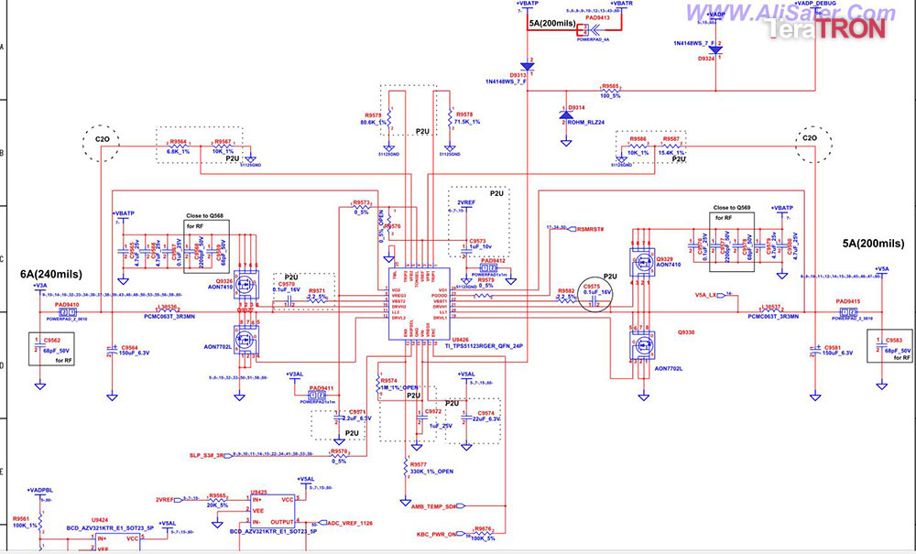Click the "6A(240mils)" current annotation

(x=51, y=274)
